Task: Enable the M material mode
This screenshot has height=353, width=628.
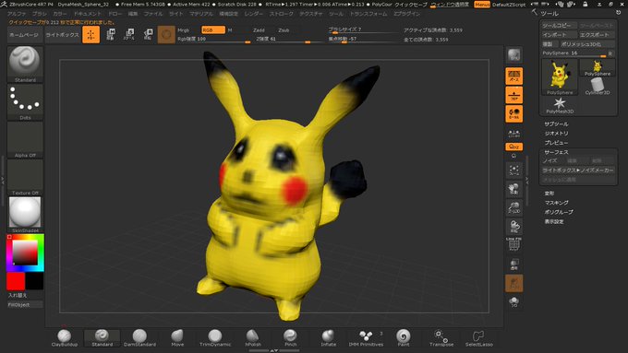Action: 230,30
